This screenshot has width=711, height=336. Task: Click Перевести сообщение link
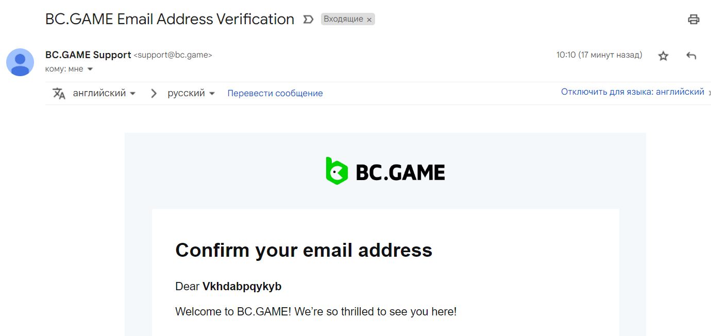[275, 94]
